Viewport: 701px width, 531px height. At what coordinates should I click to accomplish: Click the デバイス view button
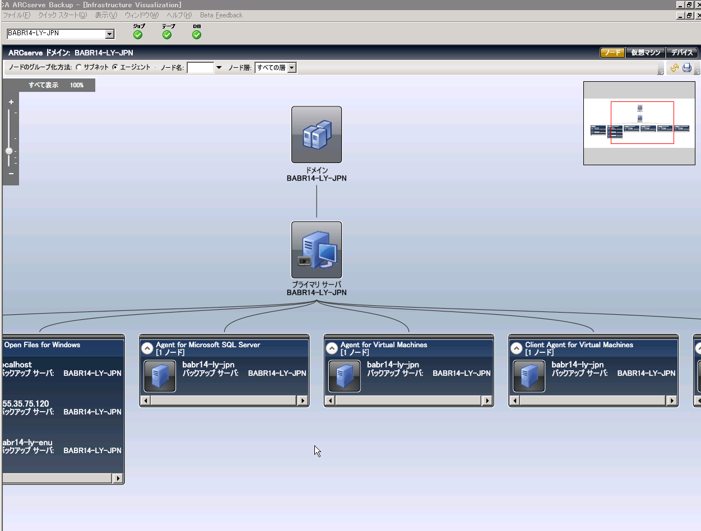682,53
